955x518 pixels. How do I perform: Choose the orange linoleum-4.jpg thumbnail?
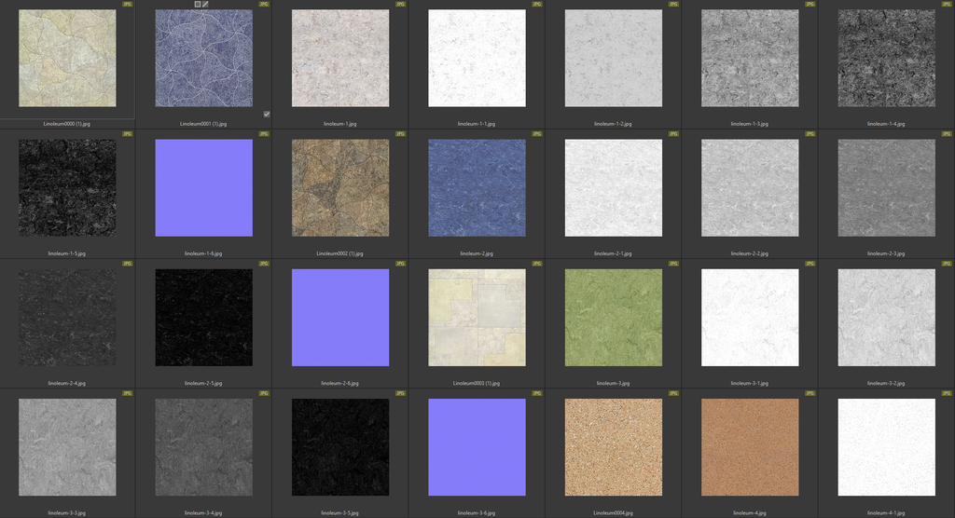pyautogui.click(x=750, y=446)
